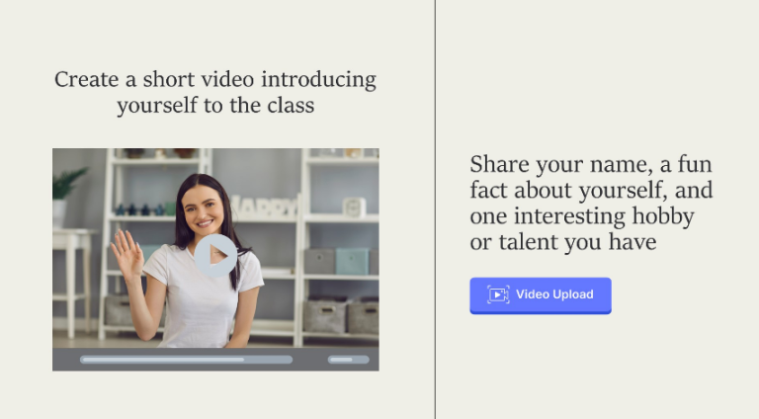Screen dimensions: 759x419
Task: Click the woman's waving hand in the video
Action: click(x=126, y=254)
